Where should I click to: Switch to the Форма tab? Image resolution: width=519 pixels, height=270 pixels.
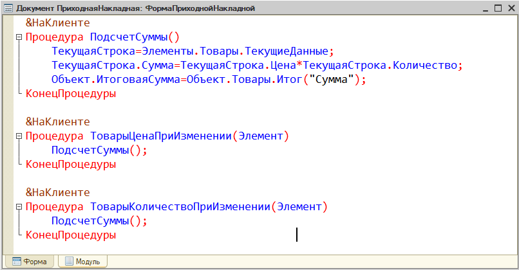pos(30,262)
